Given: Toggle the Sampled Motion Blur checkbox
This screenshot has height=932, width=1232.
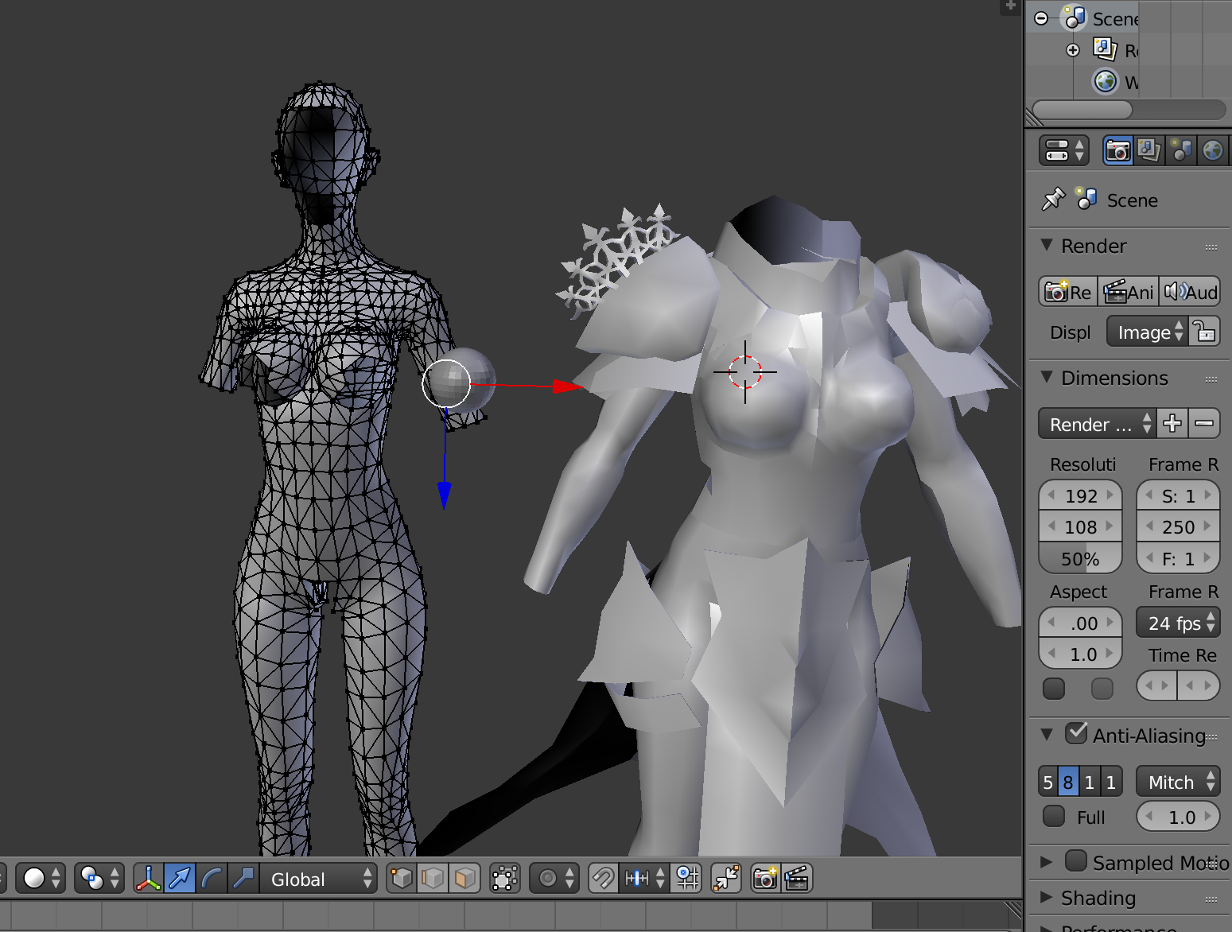Looking at the screenshot, I should point(1076,861).
